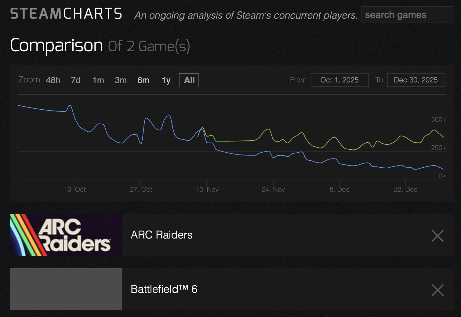461x317 pixels.
Task: Click the site tagline text
Action: tap(246, 15)
